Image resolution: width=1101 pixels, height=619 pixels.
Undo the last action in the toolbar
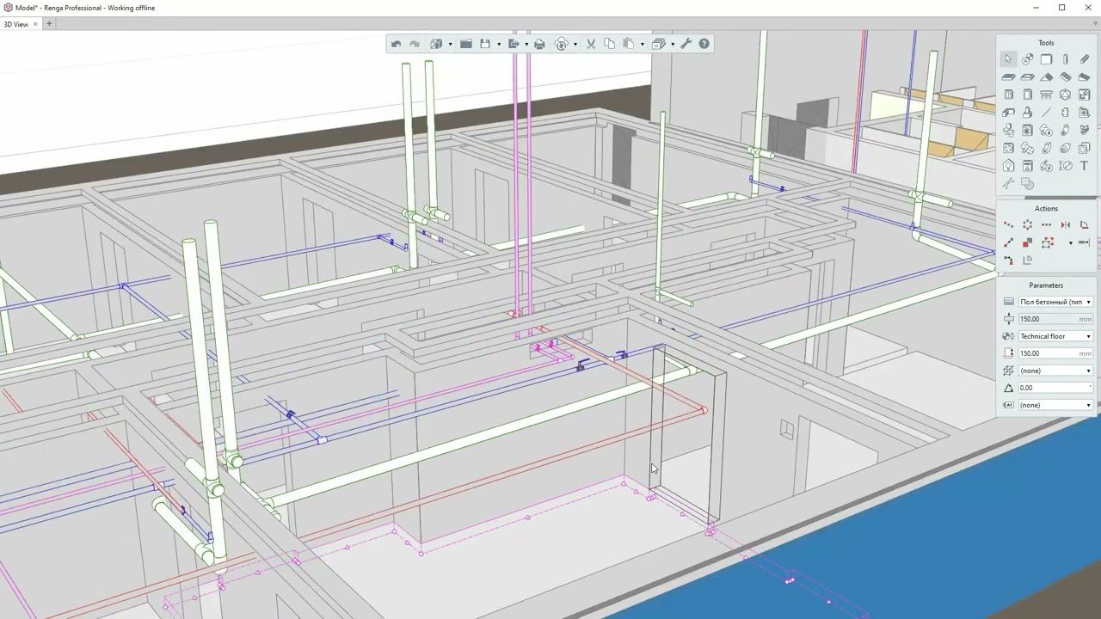[x=396, y=44]
